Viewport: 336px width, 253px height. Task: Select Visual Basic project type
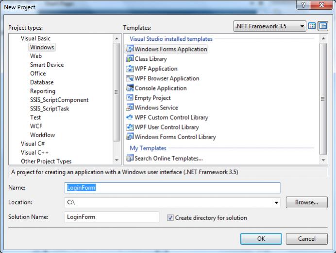coord(35,38)
